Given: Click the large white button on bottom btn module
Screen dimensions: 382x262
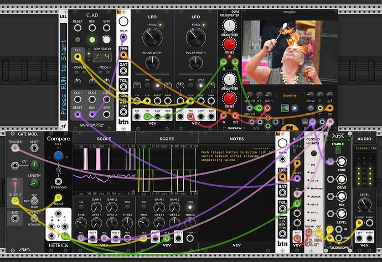Looking at the screenshot, I should point(282,143).
